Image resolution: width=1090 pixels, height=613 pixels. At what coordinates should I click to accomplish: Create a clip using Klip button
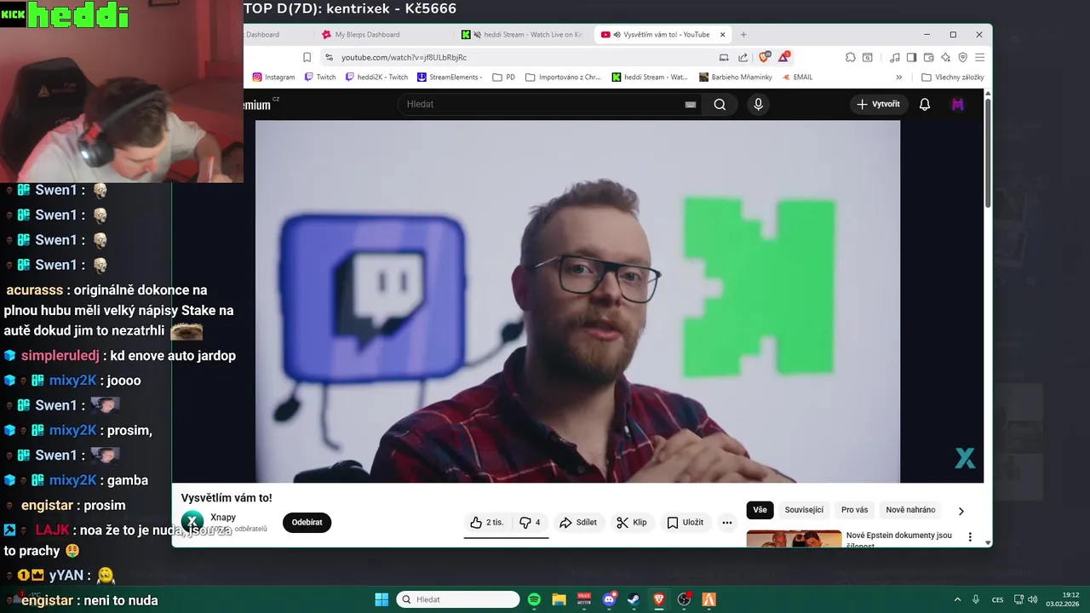[632, 522]
